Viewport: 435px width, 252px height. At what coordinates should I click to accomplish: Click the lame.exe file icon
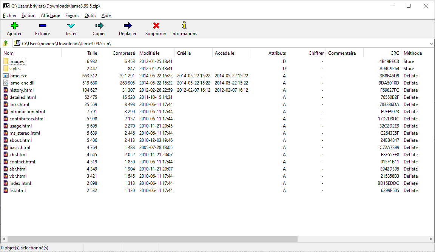click(6, 76)
